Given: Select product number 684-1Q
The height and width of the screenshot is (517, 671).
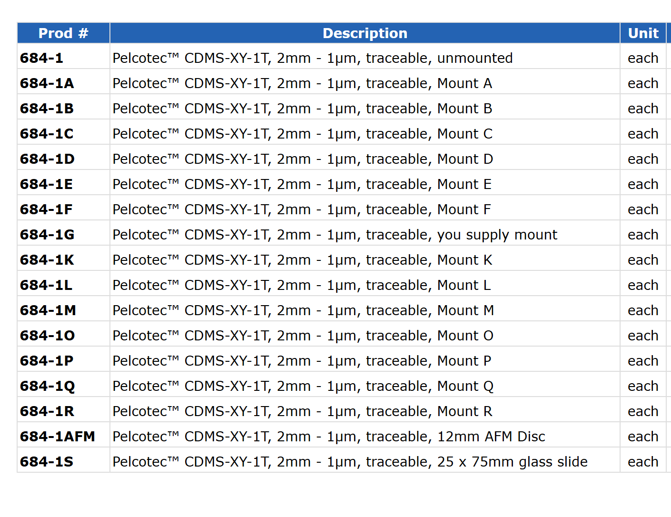Looking at the screenshot, I should tap(47, 386).
